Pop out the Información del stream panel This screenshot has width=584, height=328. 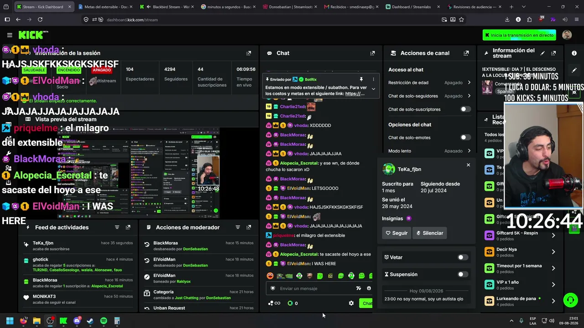pyautogui.click(x=553, y=53)
